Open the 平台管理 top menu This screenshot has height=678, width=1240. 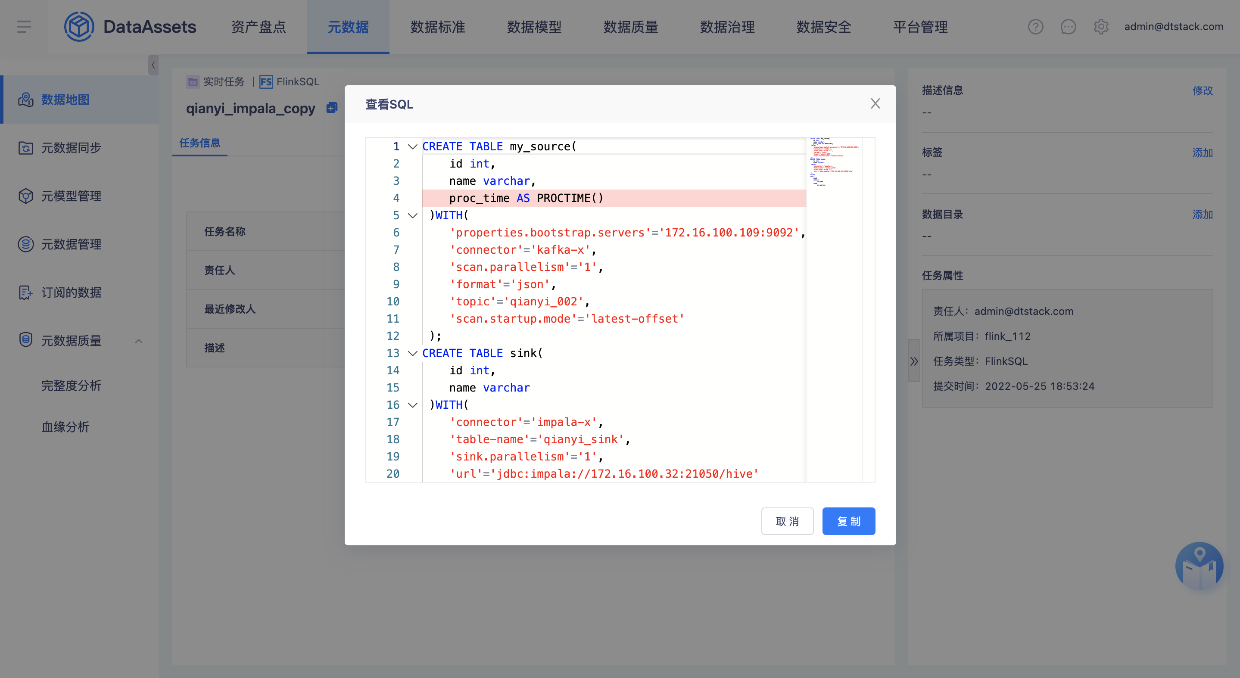coord(920,27)
